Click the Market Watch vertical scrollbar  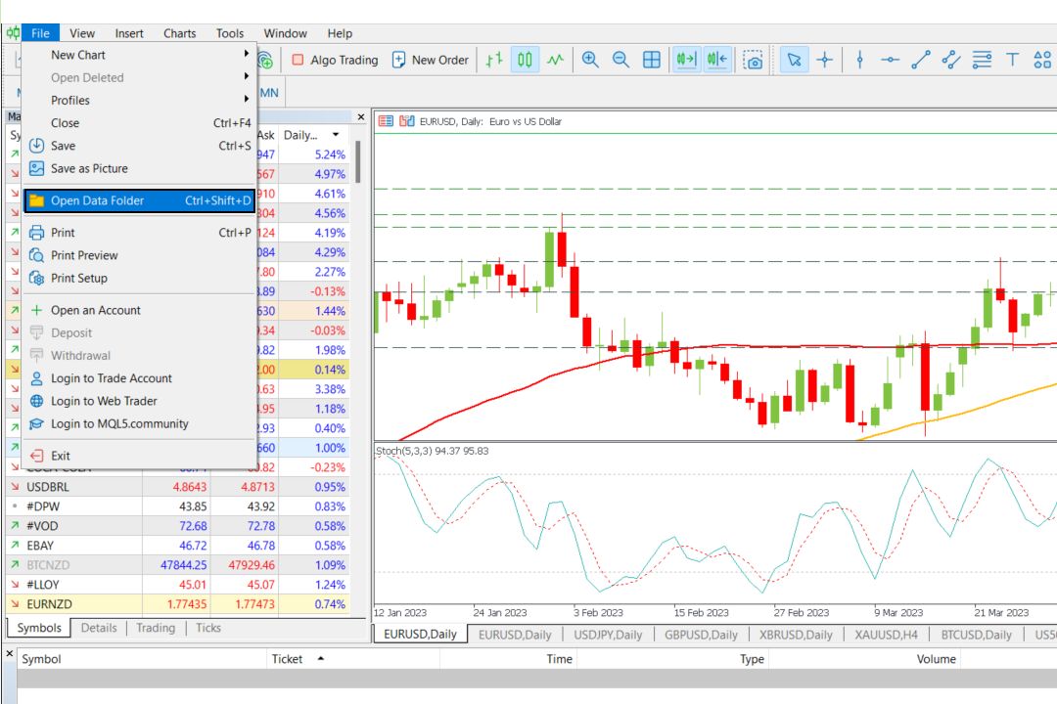pos(358,161)
